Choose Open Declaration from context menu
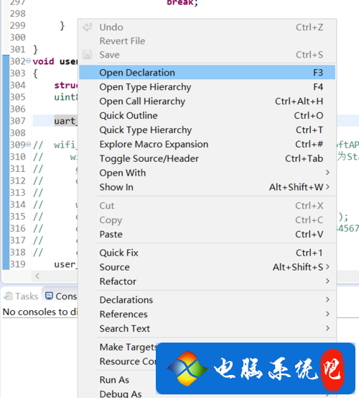This screenshot has height=398, width=359. (x=207, y=73)
